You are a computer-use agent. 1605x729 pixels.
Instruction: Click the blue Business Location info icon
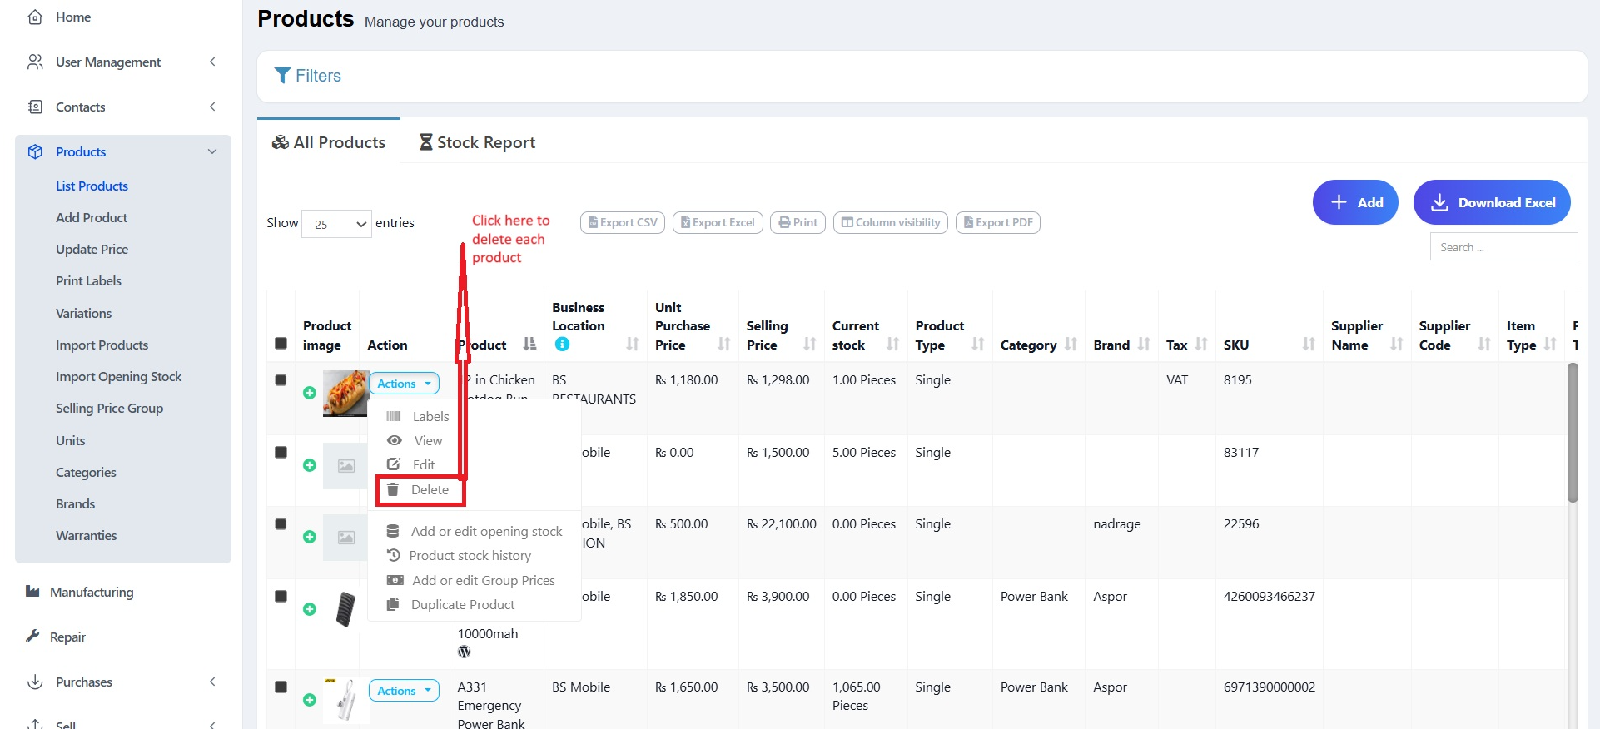tap(562, 345)
